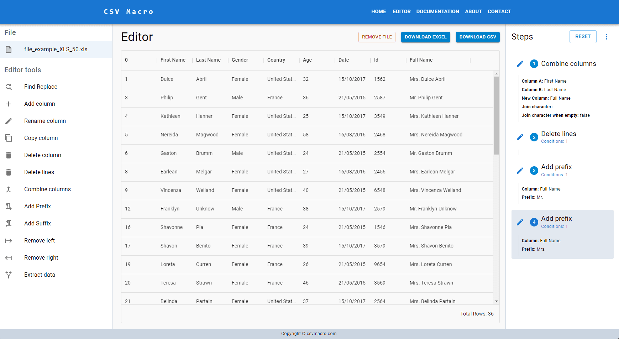The height and width of the screenshot is (339, 619).
Task: Click the DOWNLOAD CSV button
Action: (478, 37)
